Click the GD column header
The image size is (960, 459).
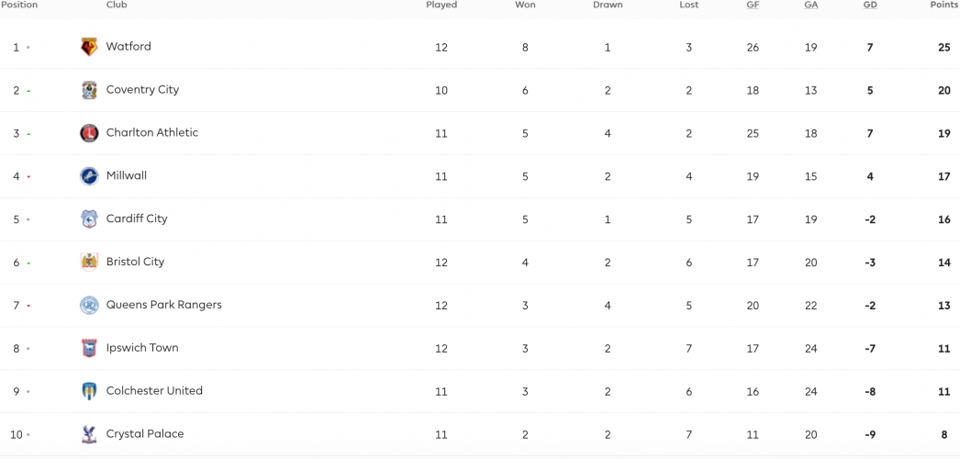[x=870, y=6]
